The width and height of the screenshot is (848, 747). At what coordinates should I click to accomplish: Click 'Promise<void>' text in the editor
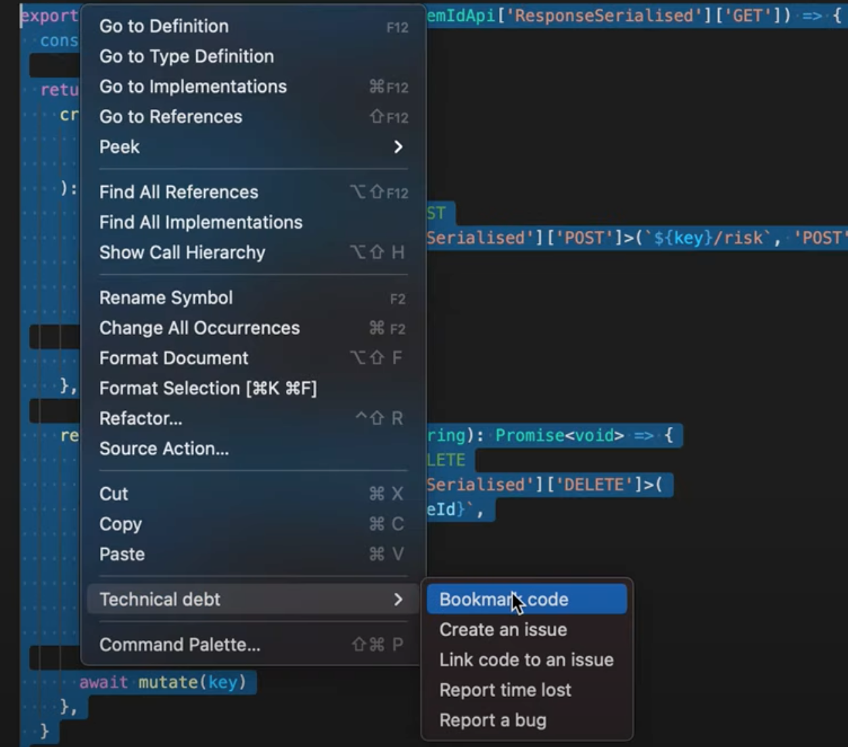(x=560, y=435)
